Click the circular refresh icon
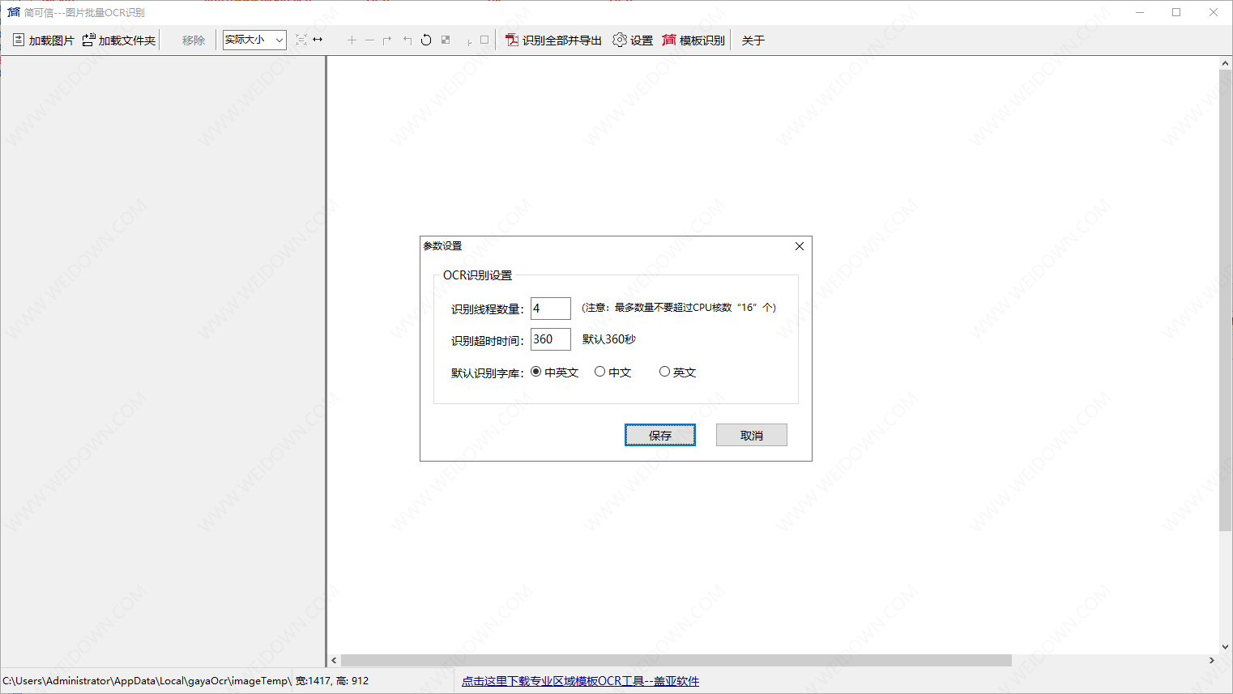Screen dimensions: 1233x694 point(426,40)
